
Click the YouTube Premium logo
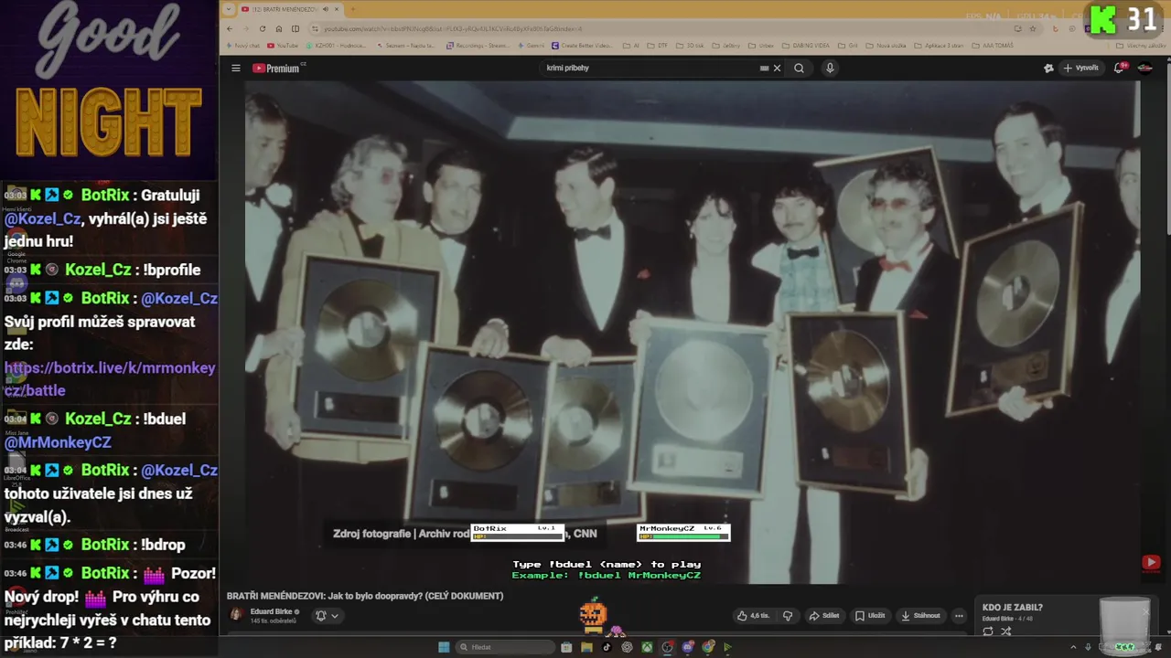(276, 68)
